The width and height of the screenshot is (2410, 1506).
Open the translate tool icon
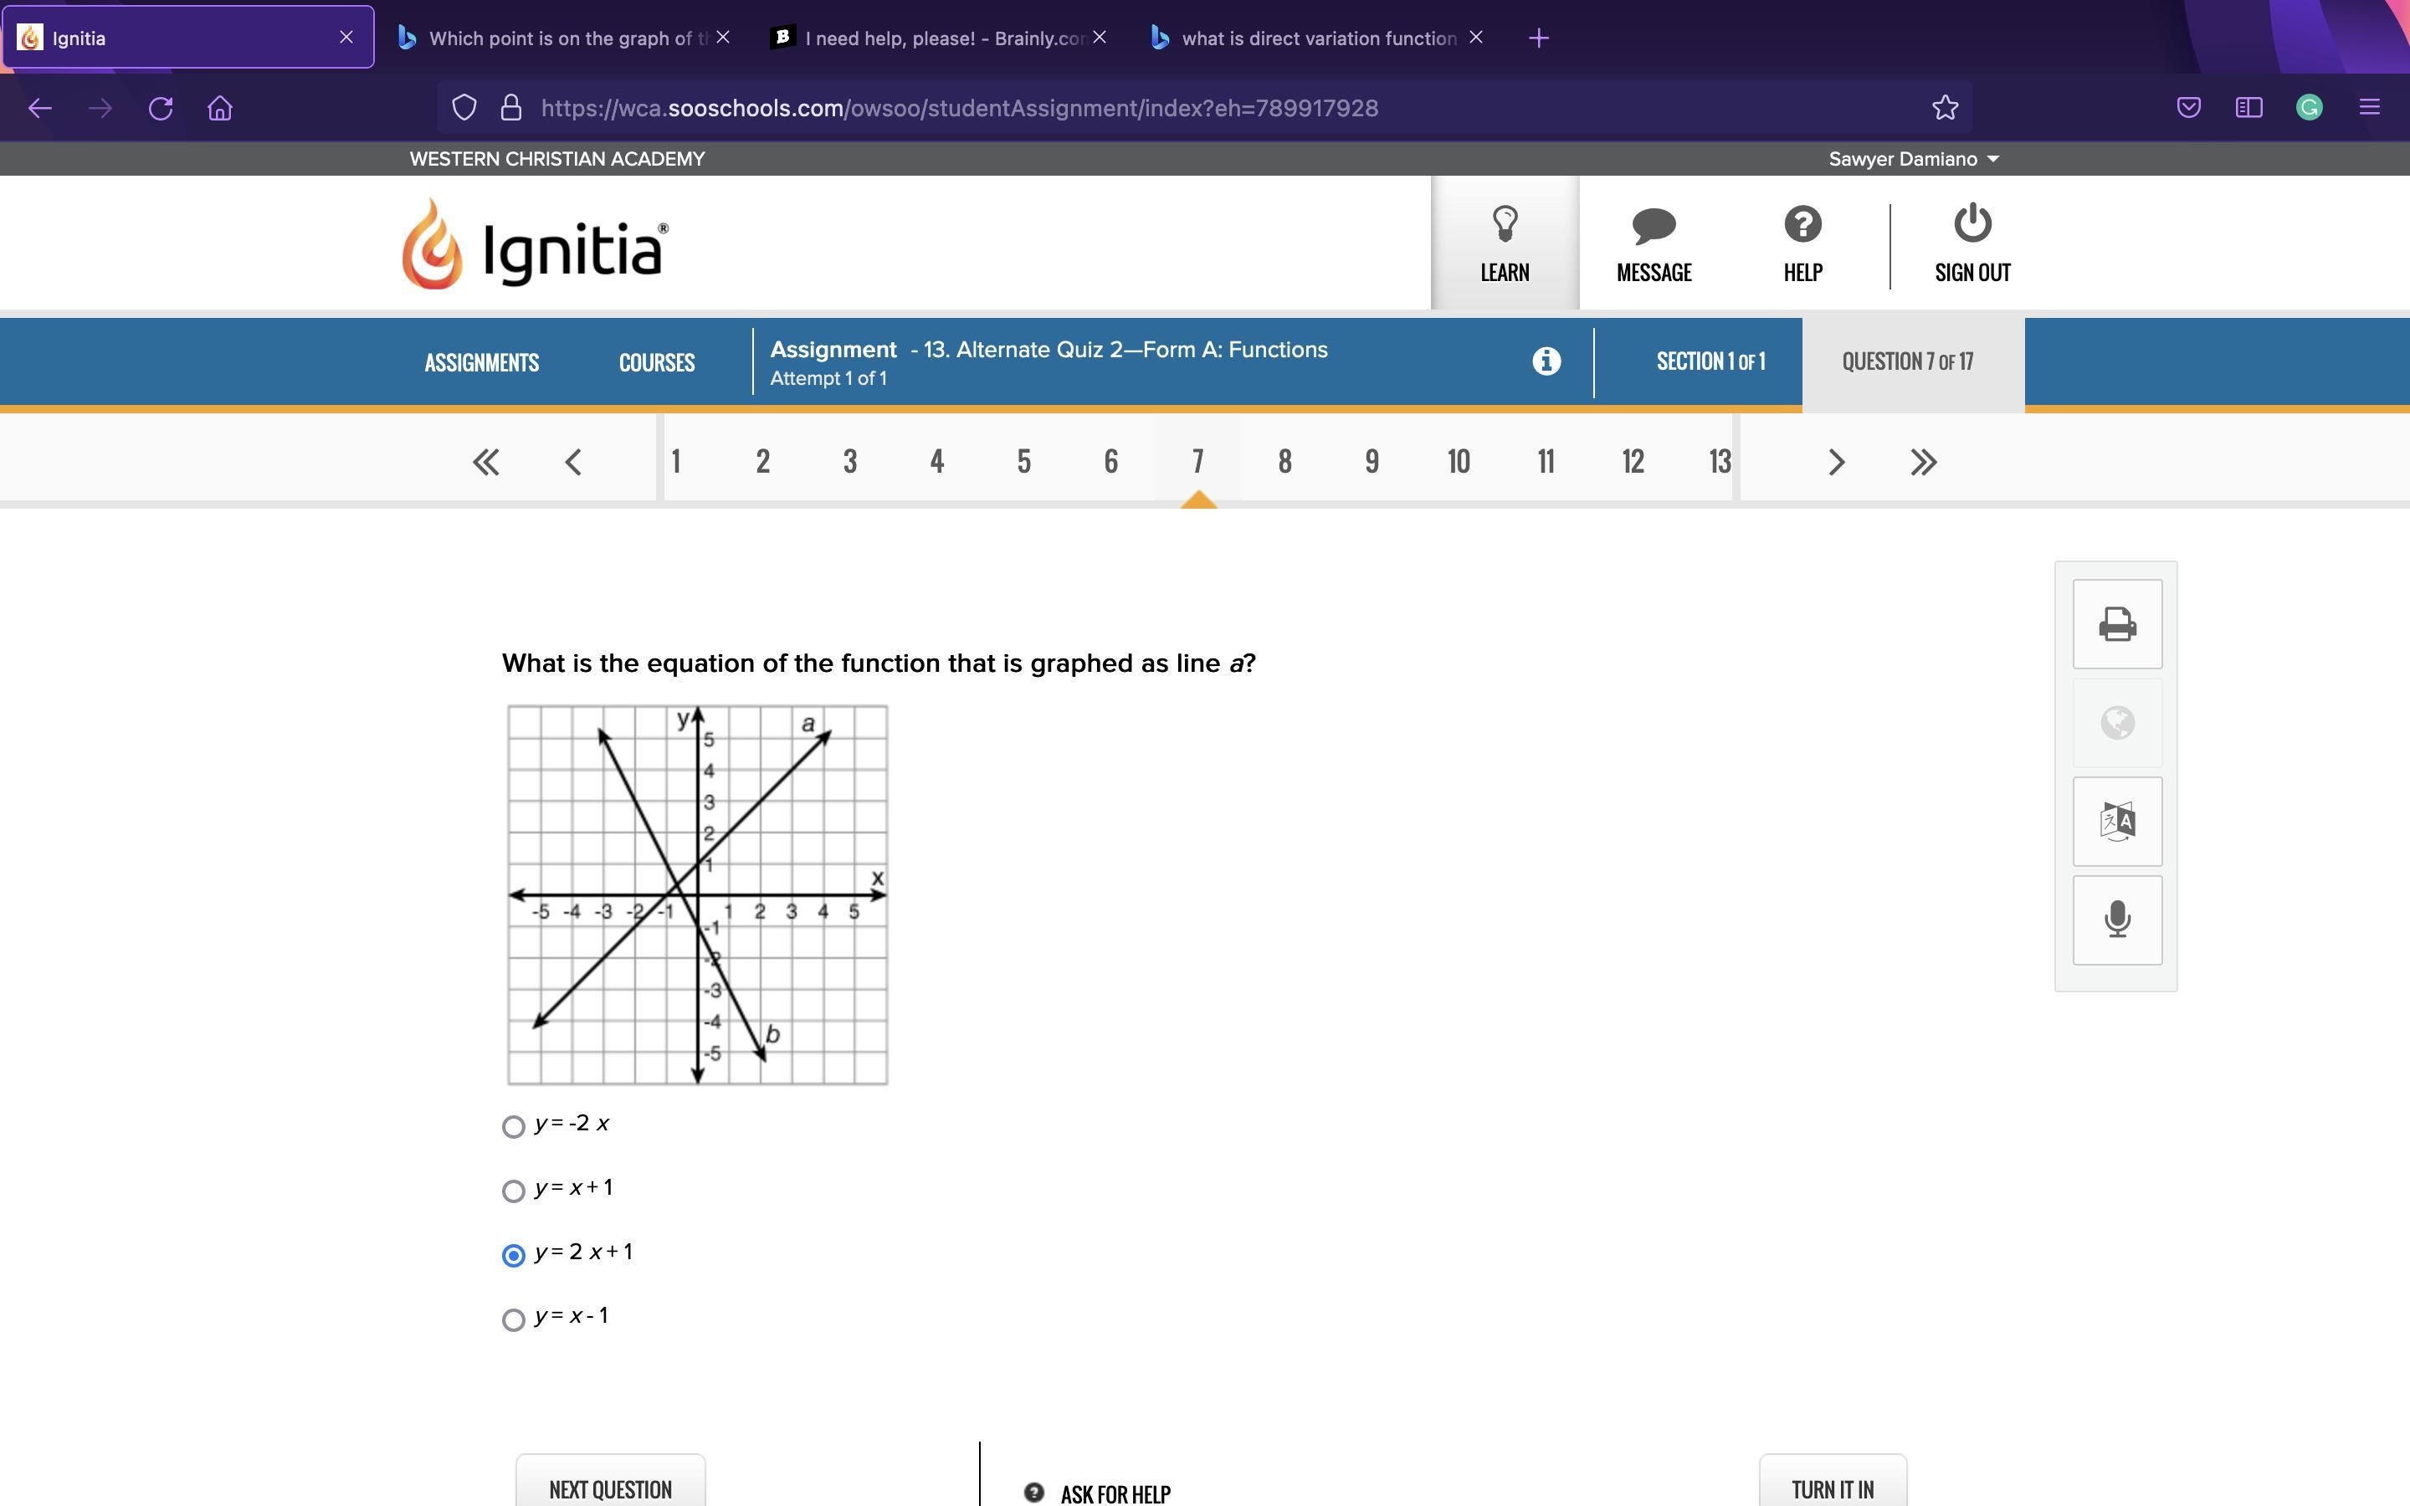tap(2116, 822)
